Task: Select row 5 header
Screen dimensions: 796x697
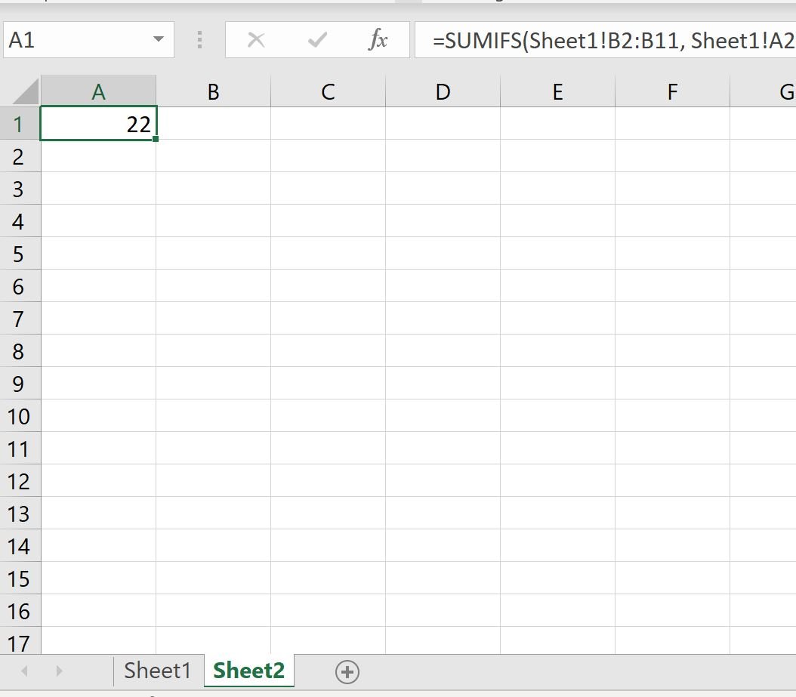Action: [x=20, y=253]
